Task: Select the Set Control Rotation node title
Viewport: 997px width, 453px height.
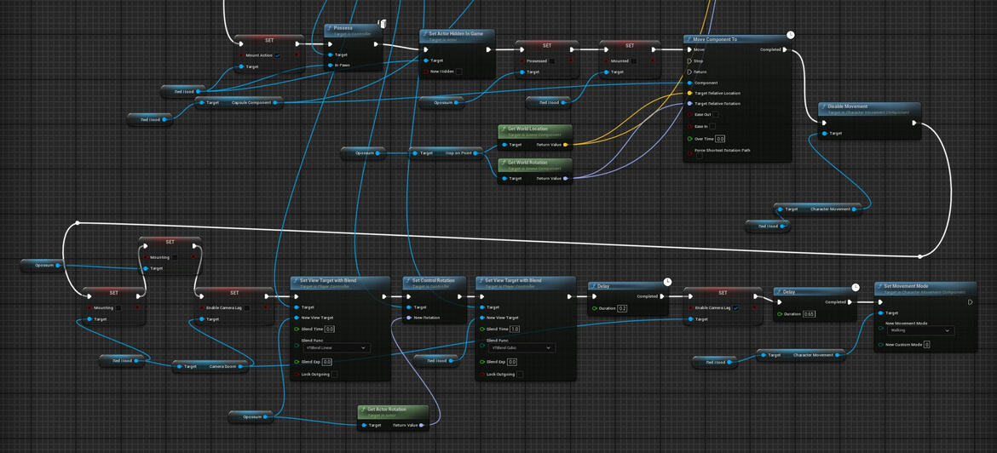Action: point(435,280)
